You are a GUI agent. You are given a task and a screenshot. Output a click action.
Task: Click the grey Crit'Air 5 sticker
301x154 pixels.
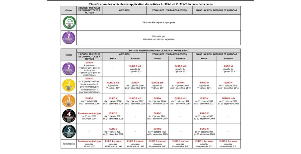[69, 131]
